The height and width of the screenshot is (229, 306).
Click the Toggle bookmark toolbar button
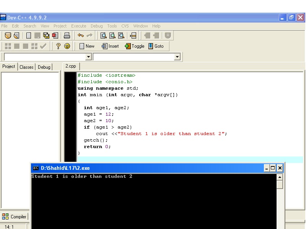click(135, 46)
